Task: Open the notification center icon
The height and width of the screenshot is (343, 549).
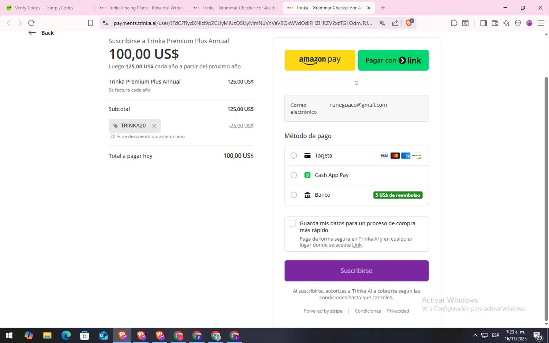Action: pyautogui.click(x=538, y=335)
